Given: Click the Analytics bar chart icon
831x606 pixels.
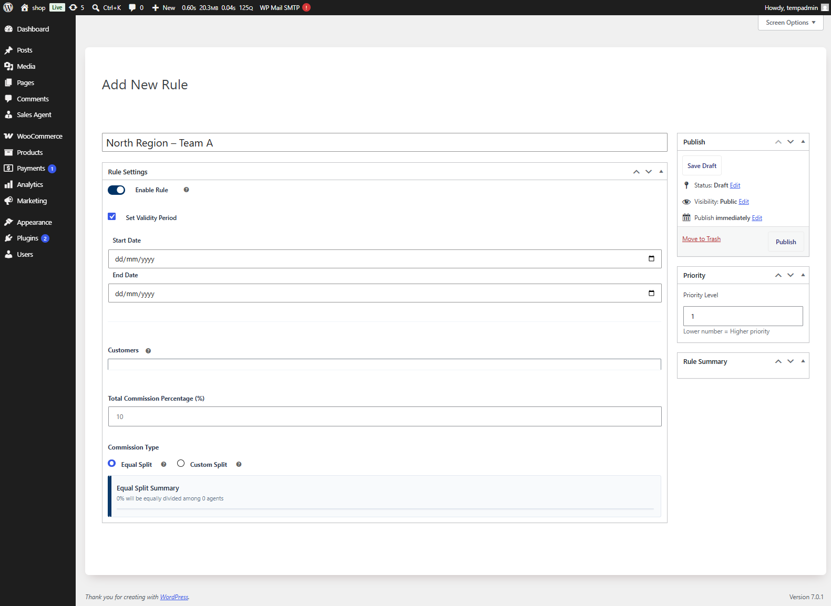Looking at the screenshot, I should coord(8,184).
